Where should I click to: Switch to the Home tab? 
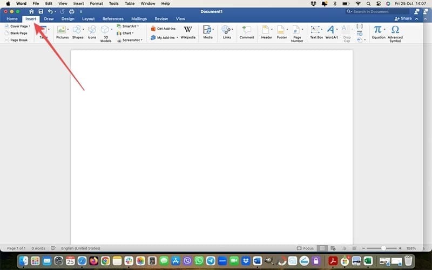coord(12,19)
